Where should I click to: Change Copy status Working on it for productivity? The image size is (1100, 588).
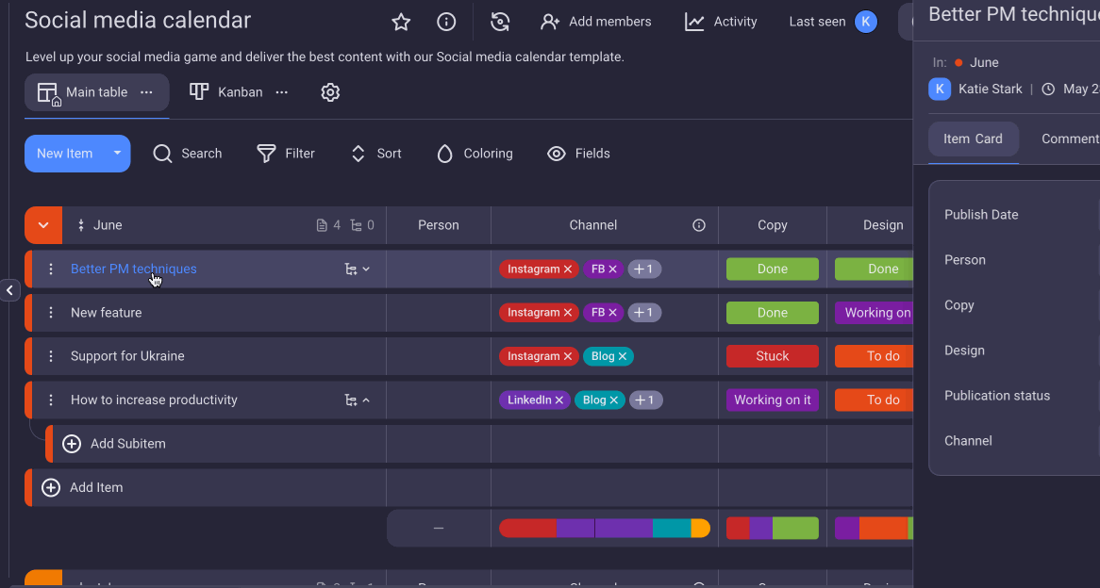point(773,400)
